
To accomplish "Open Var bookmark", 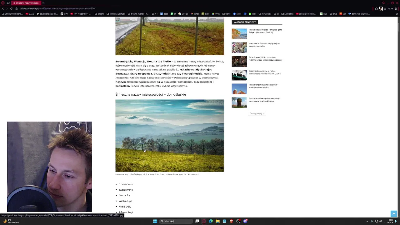I will pos(343,14).
